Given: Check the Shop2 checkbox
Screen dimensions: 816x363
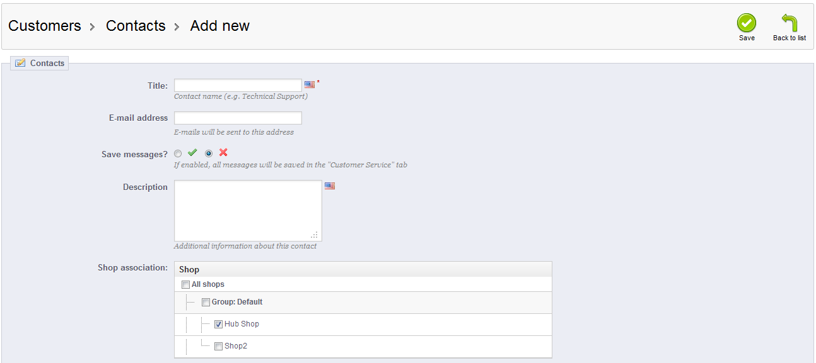Looking at the screenshot, I should pos(218,346).
